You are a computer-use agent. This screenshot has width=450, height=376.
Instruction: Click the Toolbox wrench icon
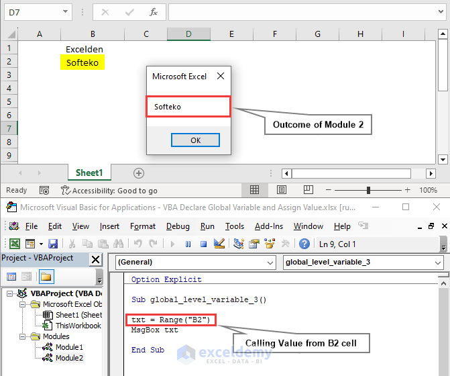tap(285, 244)
